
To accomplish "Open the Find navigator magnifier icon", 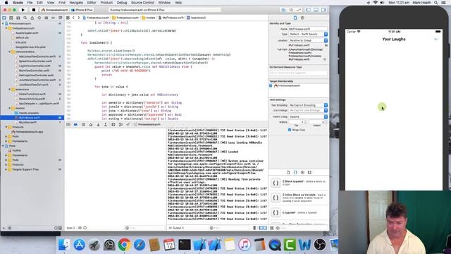I will pyautogui.click(x=25, y=18).
